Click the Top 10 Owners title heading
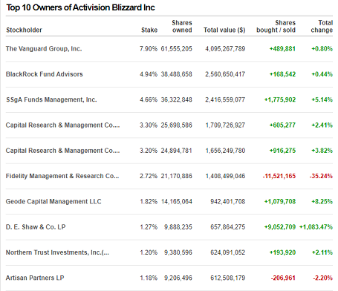This screenshot has height=291, width=338. click(x=80, y=7)
